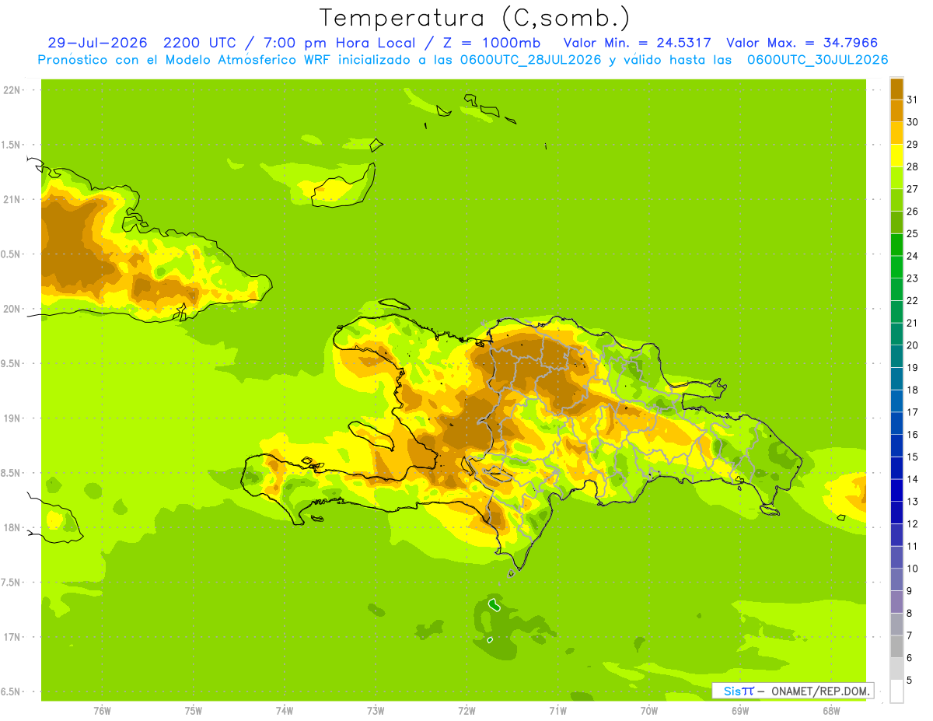Click the "18N" latitude label
The width and height of the screenshot is (933, 721).
(x=12, y=527)
